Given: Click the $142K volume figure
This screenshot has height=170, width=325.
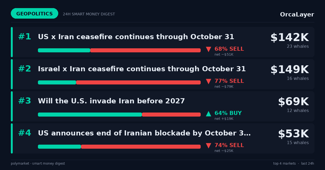Looking at the screenshot, I should click(x=290, y=38).
